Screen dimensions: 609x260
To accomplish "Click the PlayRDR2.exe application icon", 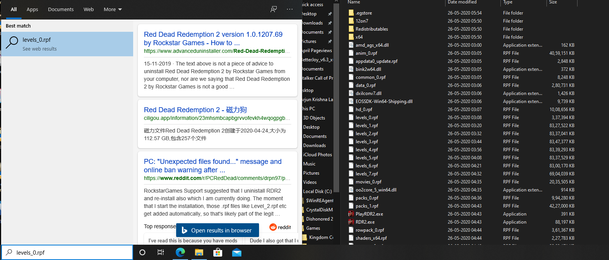I will tap(351, 214).
